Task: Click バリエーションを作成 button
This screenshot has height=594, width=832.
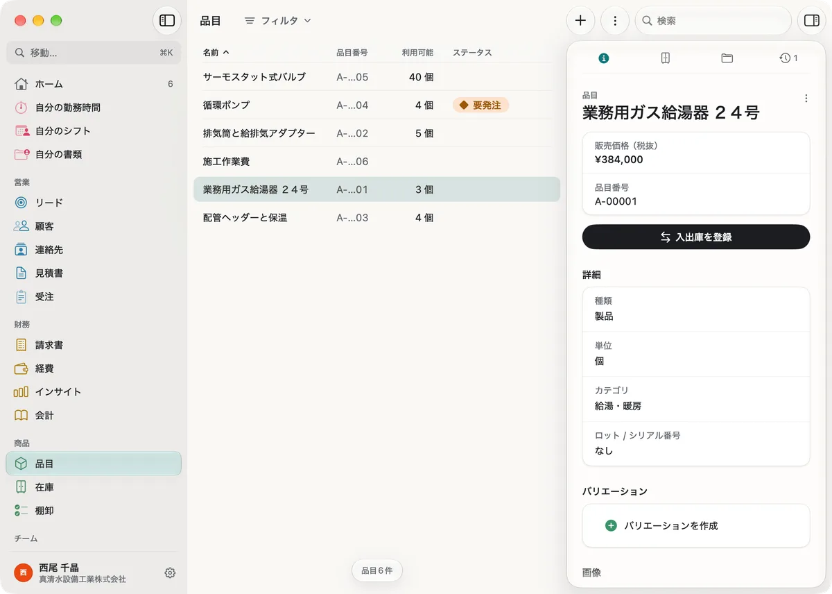Action: tap(696, 525)
